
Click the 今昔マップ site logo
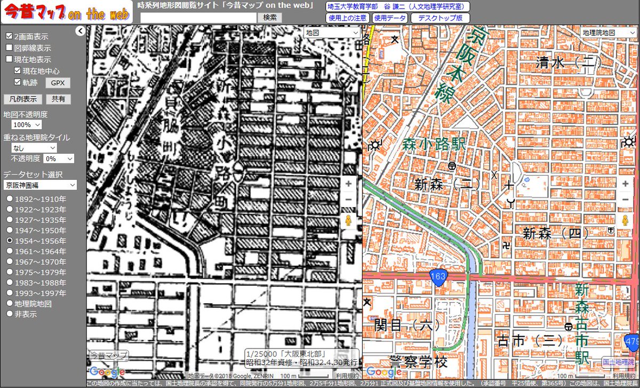66,13
